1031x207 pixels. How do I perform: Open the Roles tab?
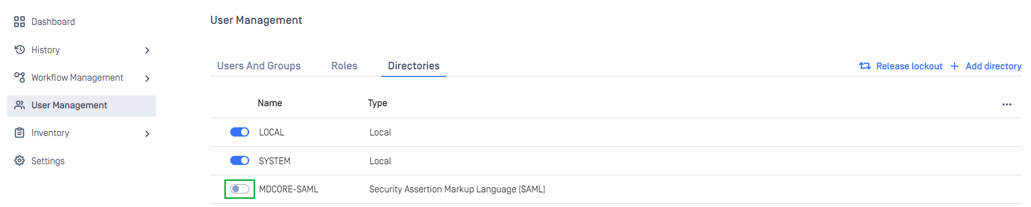click(344, 66)
